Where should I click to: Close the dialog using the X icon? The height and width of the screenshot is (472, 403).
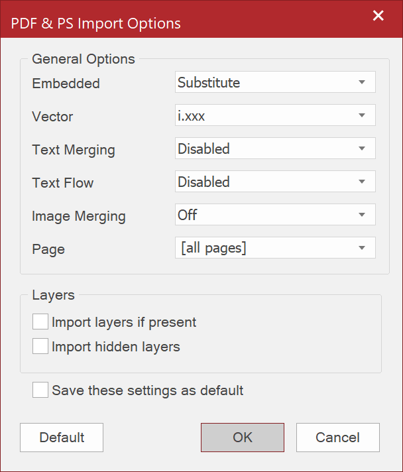click(378, 16)
